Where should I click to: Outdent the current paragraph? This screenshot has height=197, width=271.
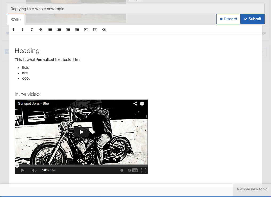click(x=68, y=30)
